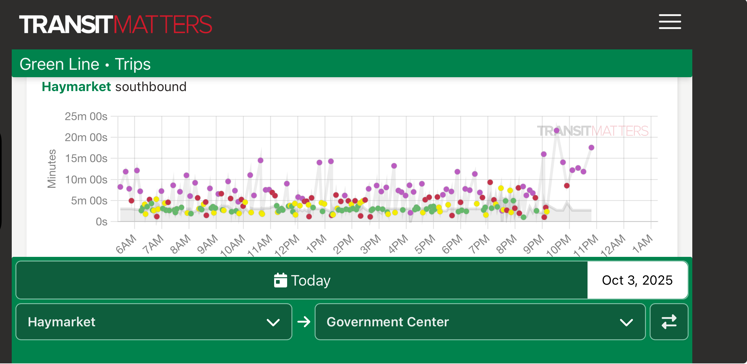Expand the Haymarket dropdown chevron

(273, 322)
